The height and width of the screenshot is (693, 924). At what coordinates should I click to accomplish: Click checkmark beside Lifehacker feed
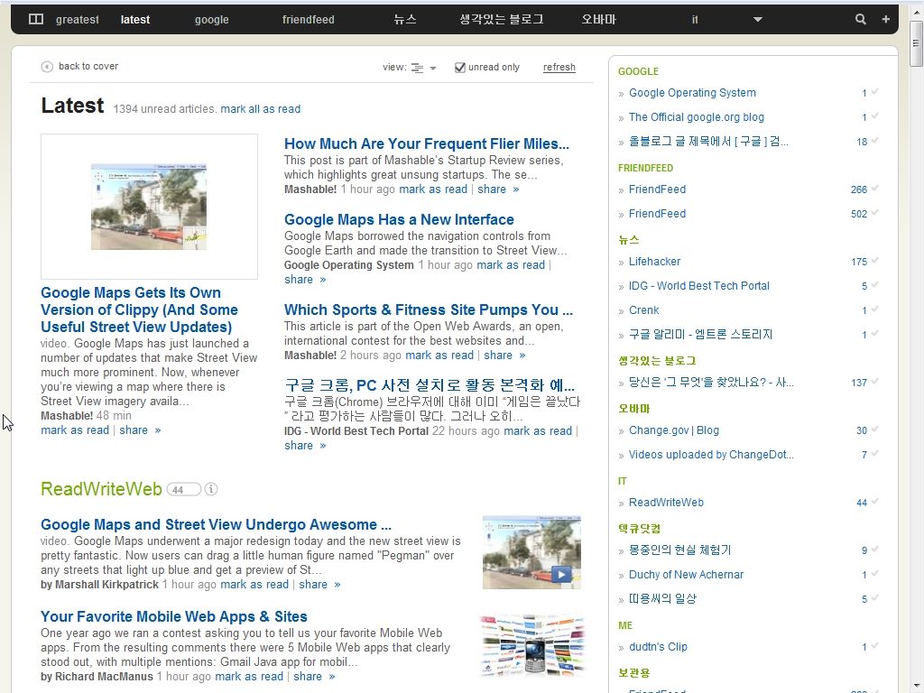pyautogui.click(x=874, y=261)
